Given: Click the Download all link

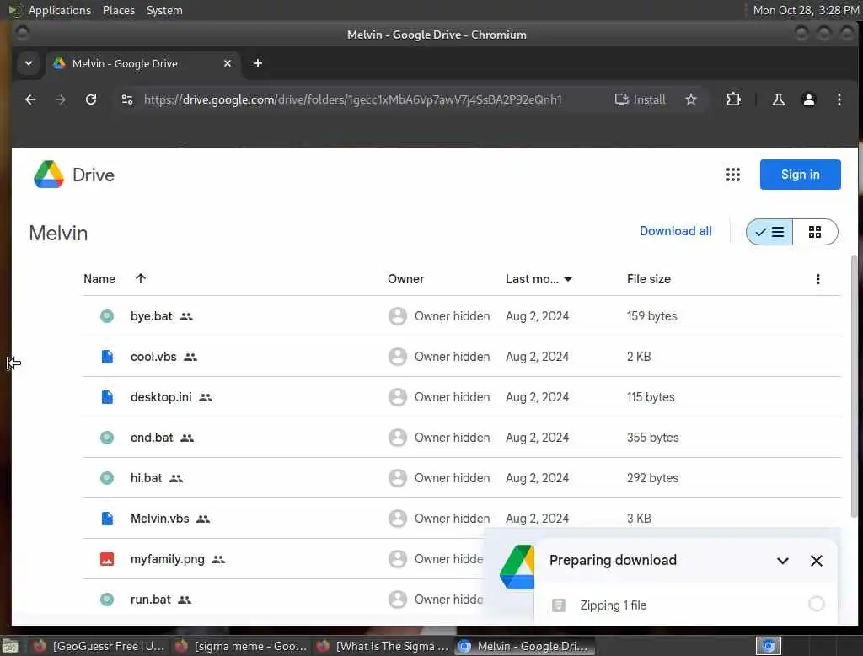Looking at the screenshot, I should click(x=675, y=231).
